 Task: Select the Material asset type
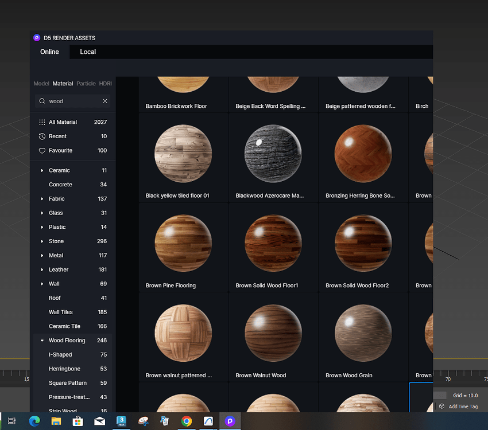(63, 84)
